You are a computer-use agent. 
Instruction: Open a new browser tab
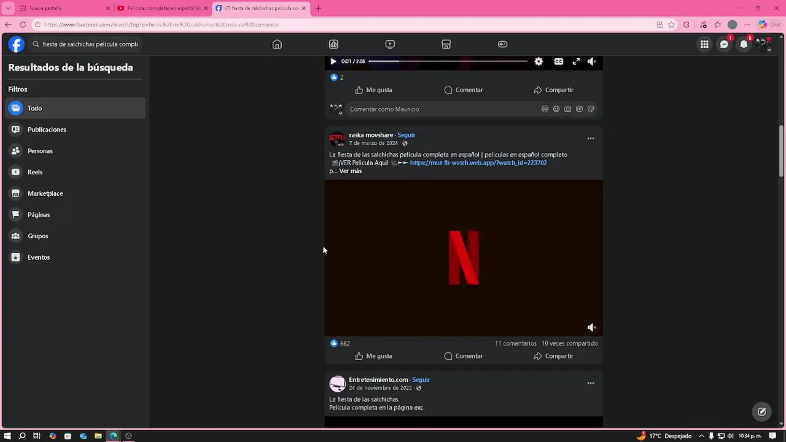pyautogui.click(x=318, y=8)
